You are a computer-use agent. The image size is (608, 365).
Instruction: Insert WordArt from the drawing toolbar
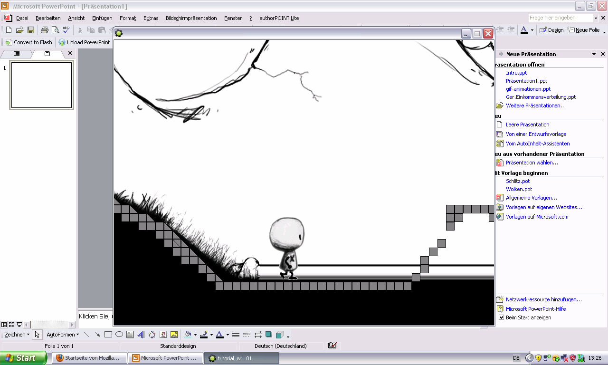[x=141, y=335]
